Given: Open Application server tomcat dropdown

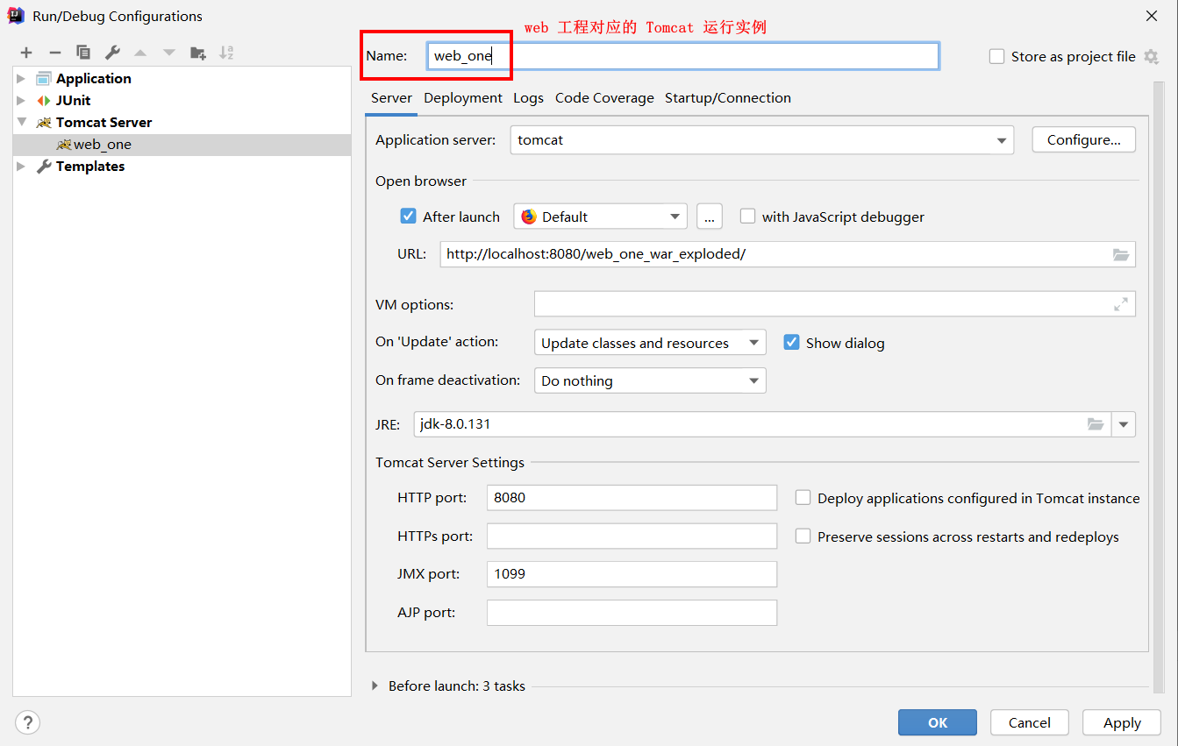Looking at the screenshot, I should 761,140.
